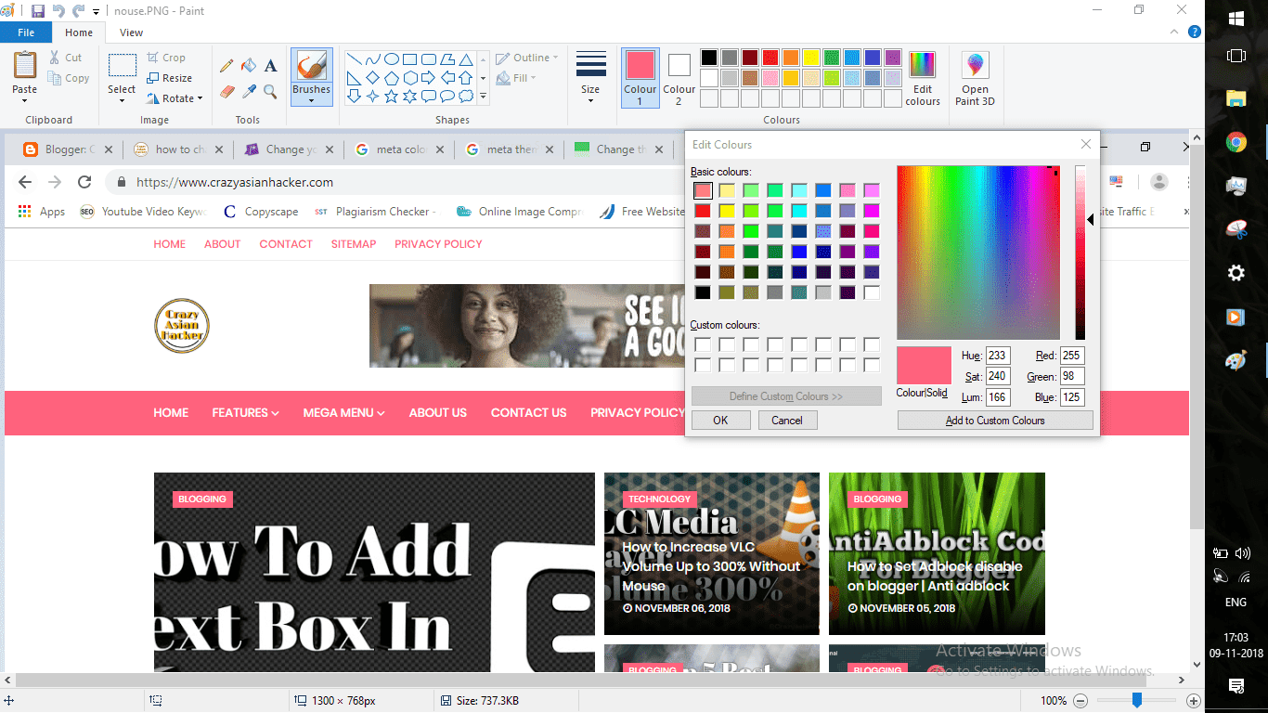Choose the Pentagon shape

pyautogui.click(x=392, y=77)
